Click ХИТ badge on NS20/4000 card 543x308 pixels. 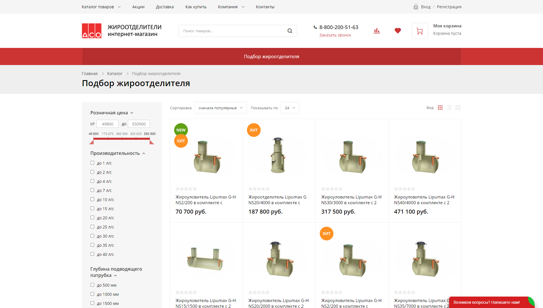click(254, 130)
